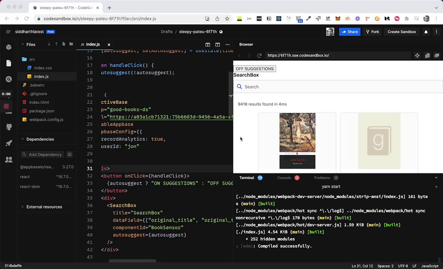Open the Sandbox Info cube icon

(x=9, y=47)
